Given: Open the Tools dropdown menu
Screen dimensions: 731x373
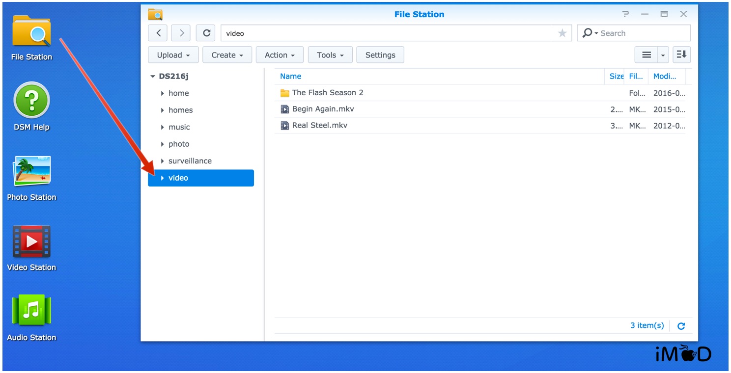Looking at the screenshot, I should (x=330, y=55).
